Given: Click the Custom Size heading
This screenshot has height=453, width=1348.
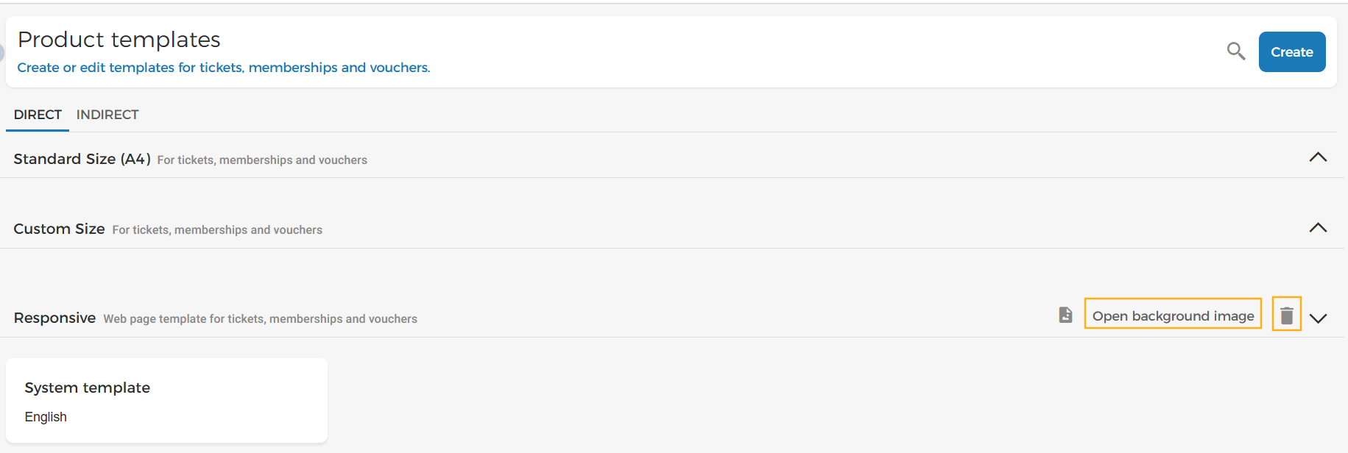Looking at the screenshot, I should coord(59,229).
